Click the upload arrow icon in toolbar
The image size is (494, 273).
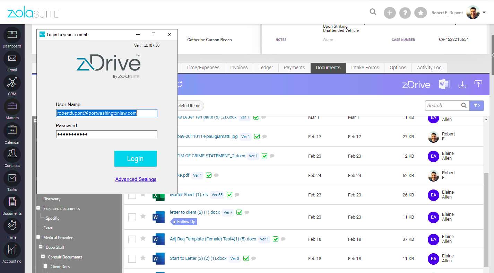(x=478, y=84)
